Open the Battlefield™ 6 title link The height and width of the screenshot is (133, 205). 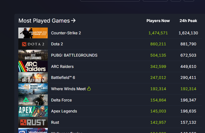(x=63, y=78)
